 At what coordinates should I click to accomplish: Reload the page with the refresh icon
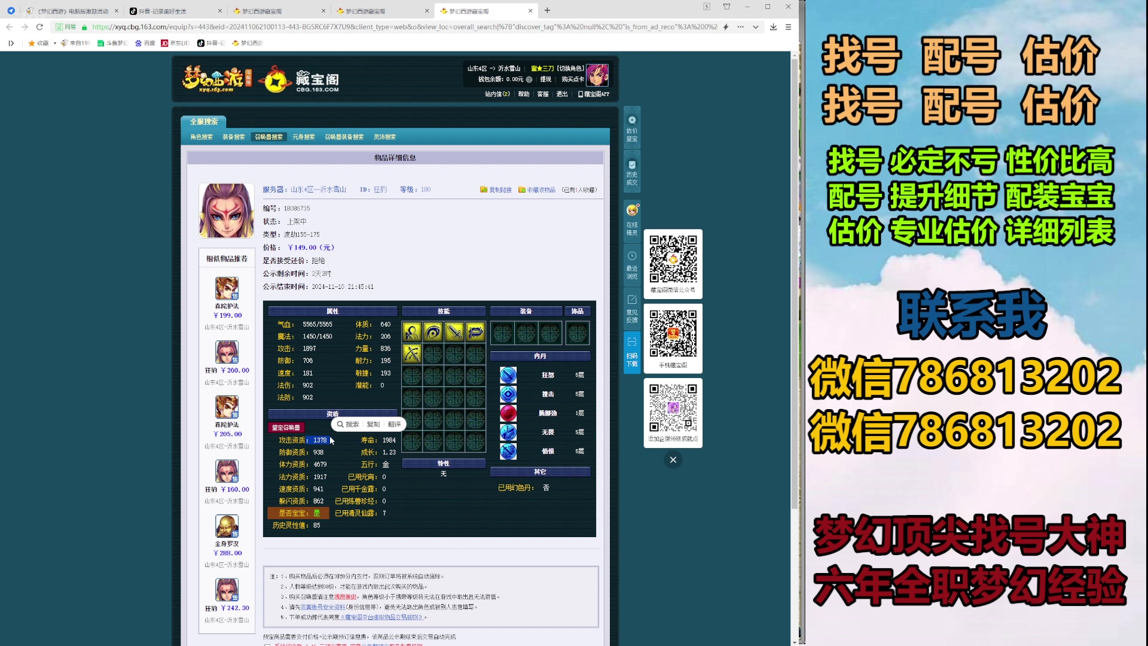(x=39, y=27)
